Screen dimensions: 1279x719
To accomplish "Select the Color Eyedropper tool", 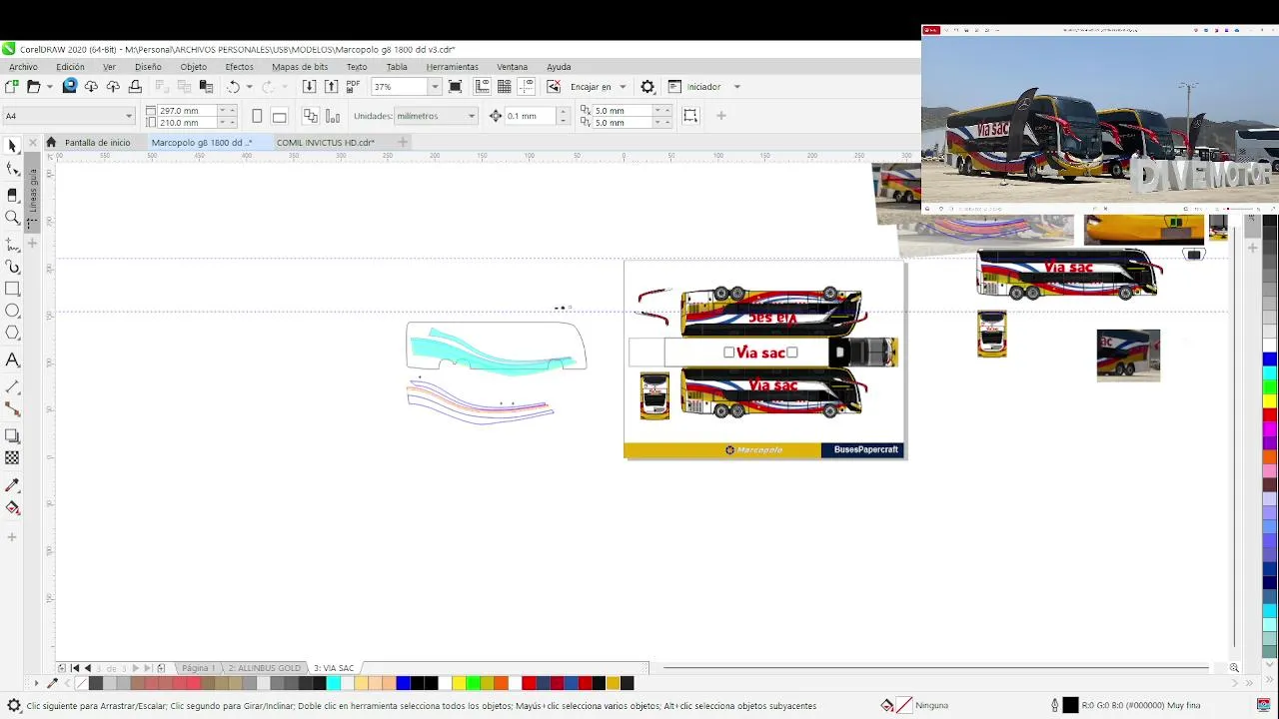I will click(12, 484).
